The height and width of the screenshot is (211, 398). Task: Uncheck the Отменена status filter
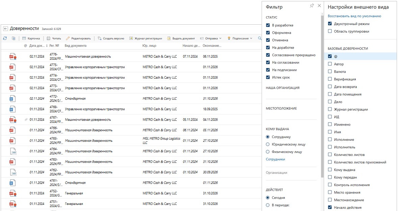[x=268, y=40]
